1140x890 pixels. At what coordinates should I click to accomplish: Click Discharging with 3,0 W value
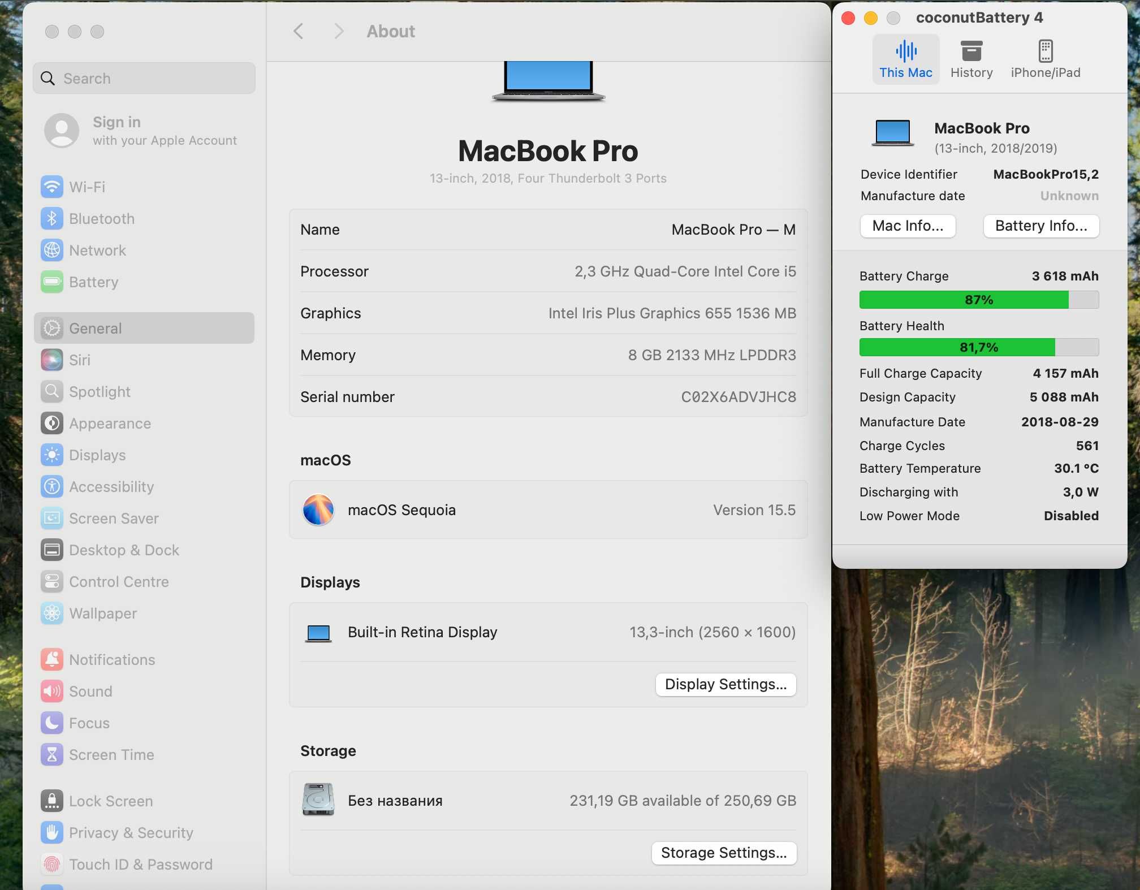(1081, 492)
